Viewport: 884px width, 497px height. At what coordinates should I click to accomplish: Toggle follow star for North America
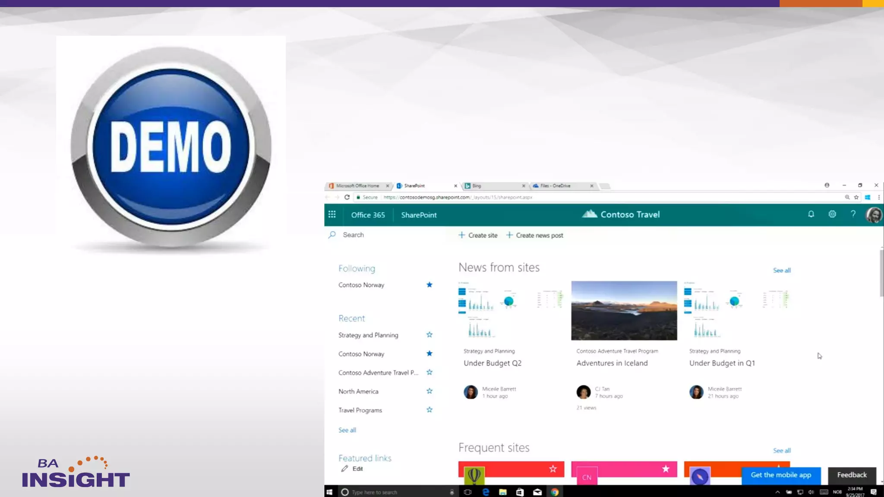click(429, 391)
